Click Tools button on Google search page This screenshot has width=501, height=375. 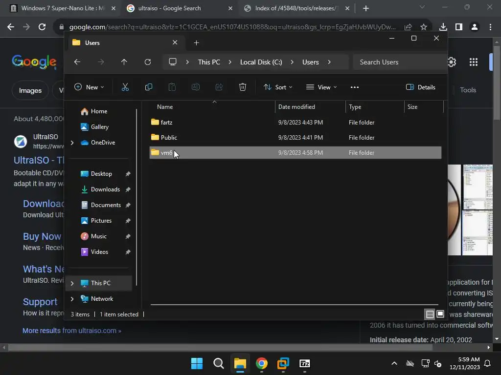pos(468,90)
